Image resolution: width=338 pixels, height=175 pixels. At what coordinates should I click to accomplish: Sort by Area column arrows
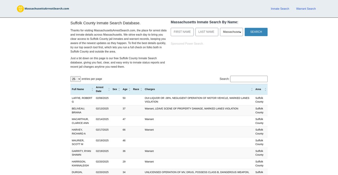click(265, 89)
